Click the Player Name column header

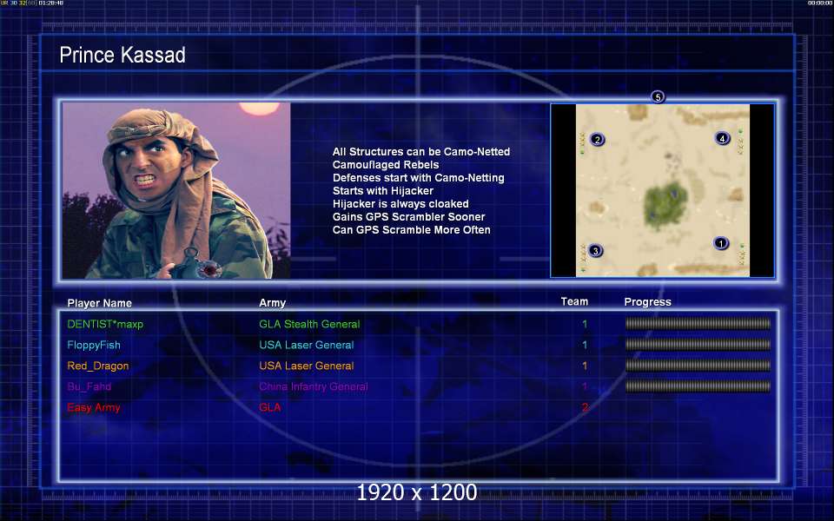99,303
